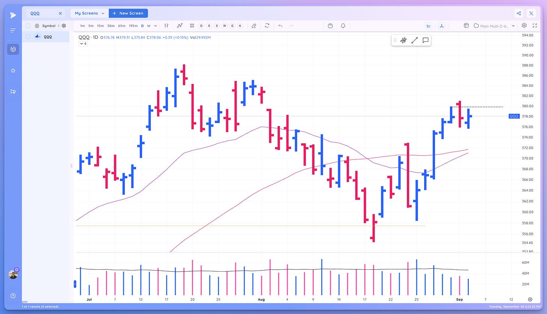Toggle the G circle filter button

point(232,26)
